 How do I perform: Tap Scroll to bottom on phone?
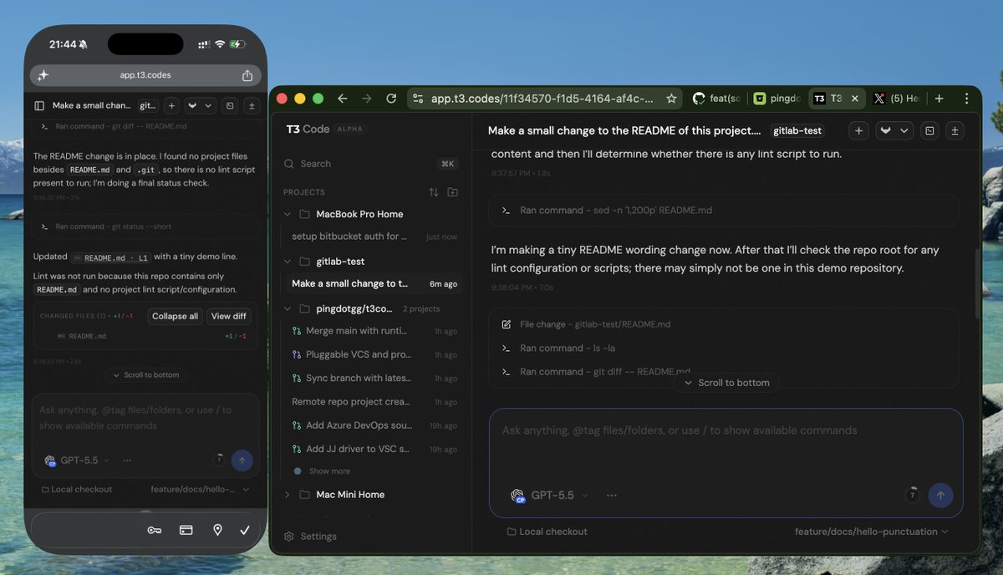(x=145, y=375)
